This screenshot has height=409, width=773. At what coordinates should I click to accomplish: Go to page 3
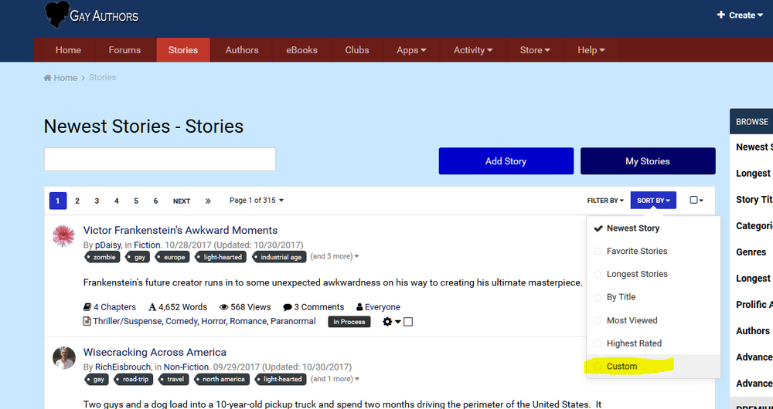[x=97, y=201]
